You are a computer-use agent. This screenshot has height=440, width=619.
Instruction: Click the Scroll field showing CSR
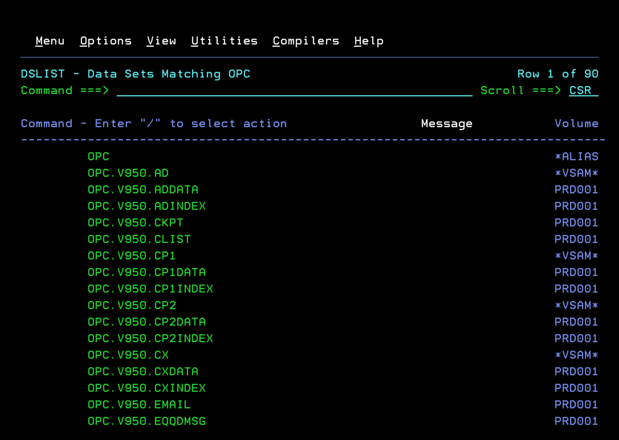click(x=583, y=91)
